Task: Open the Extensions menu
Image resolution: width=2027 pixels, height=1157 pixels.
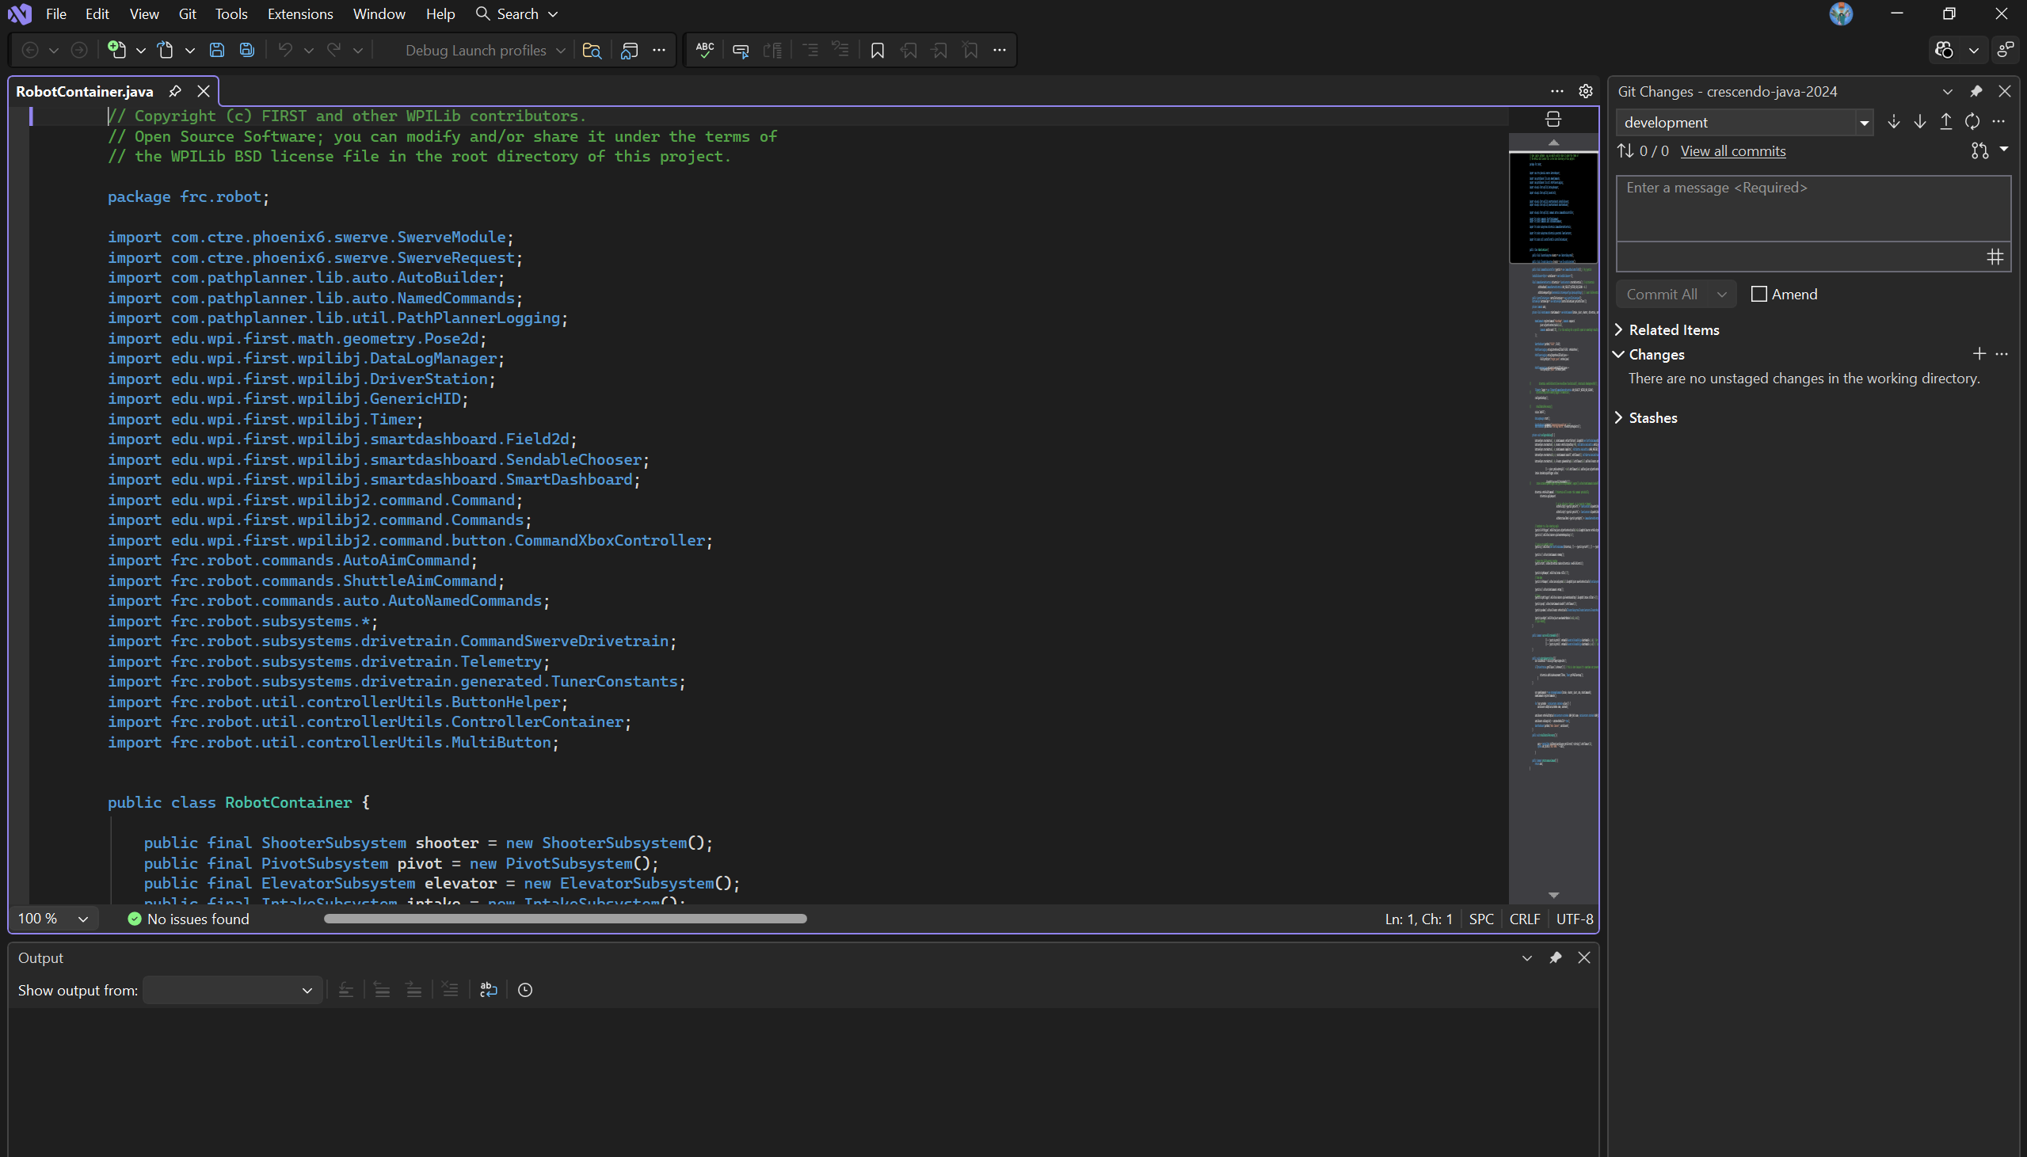Action: 299,13
